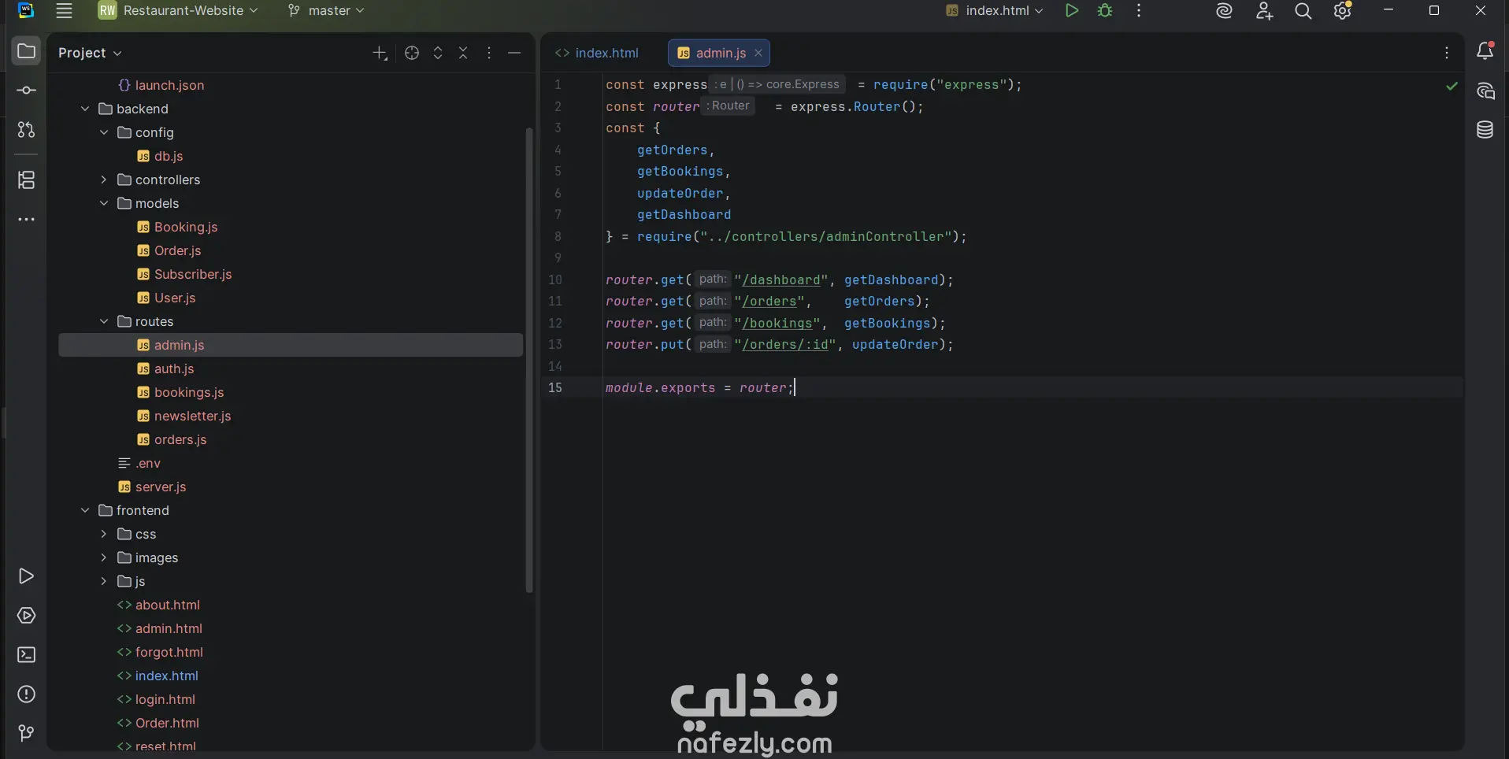
Task: Open Project panel options menu
Action: (489, 53)
